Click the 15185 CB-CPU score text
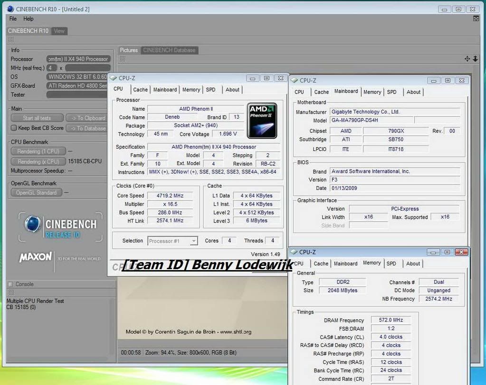This screenshot has height=385, width=486. (x=85, y=161)
